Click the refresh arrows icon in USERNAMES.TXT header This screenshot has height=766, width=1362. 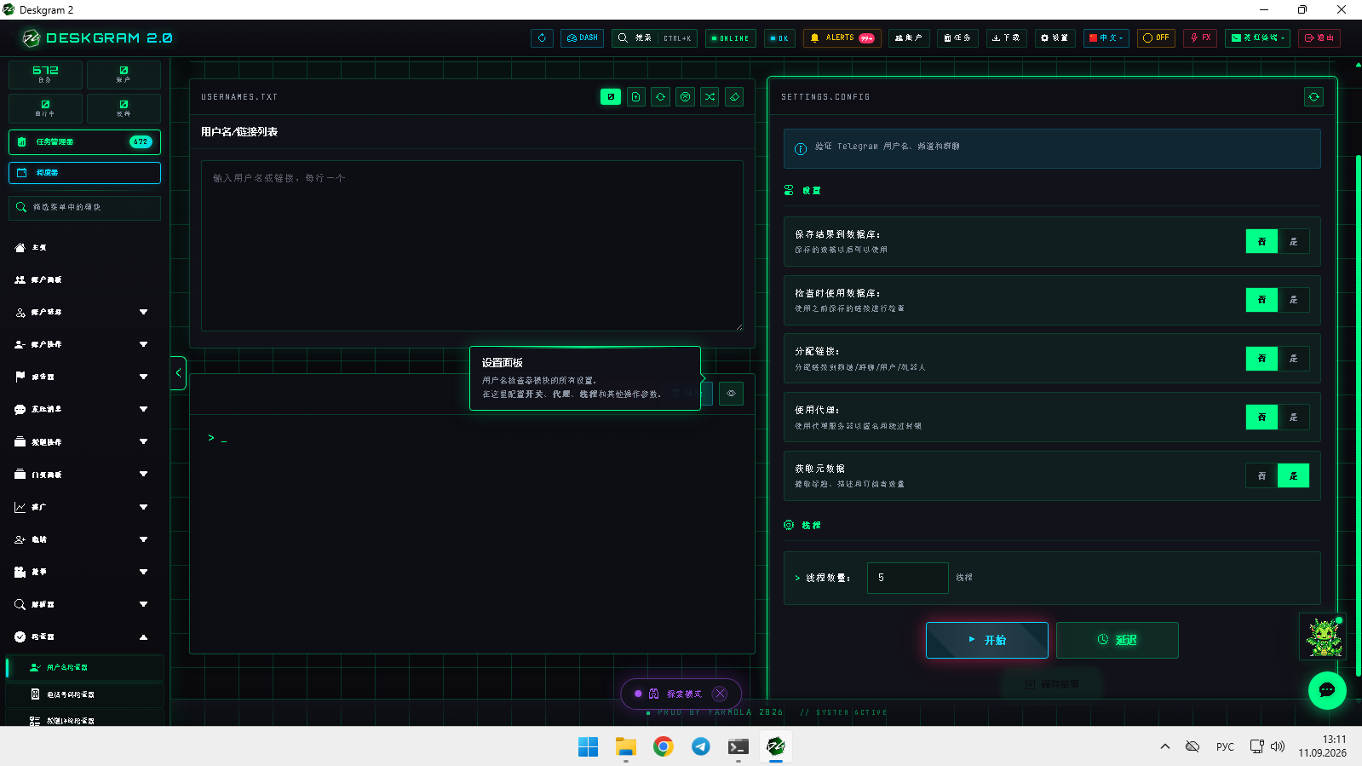660,97
